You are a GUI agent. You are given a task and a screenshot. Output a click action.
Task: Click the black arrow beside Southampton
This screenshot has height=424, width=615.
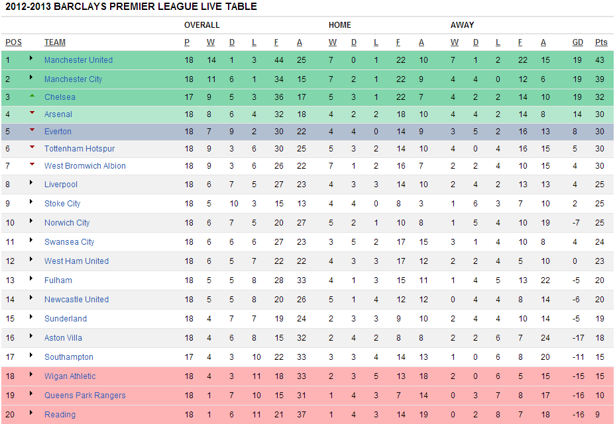[x=31, y=355]
